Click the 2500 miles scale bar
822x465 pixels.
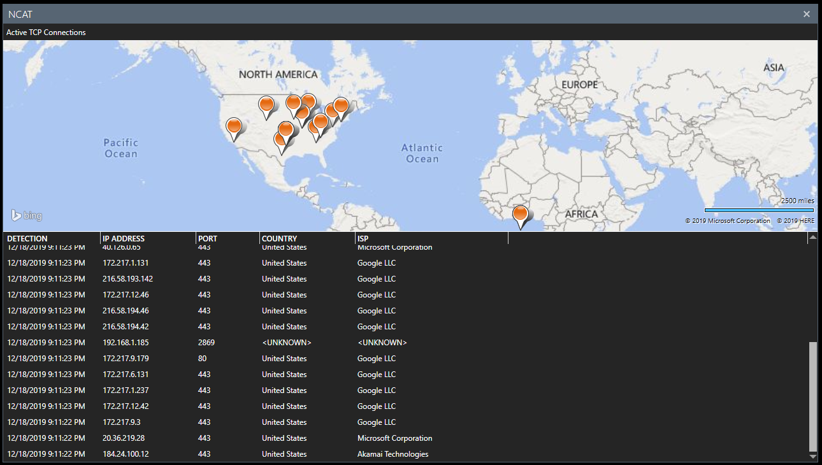(758, 210)
